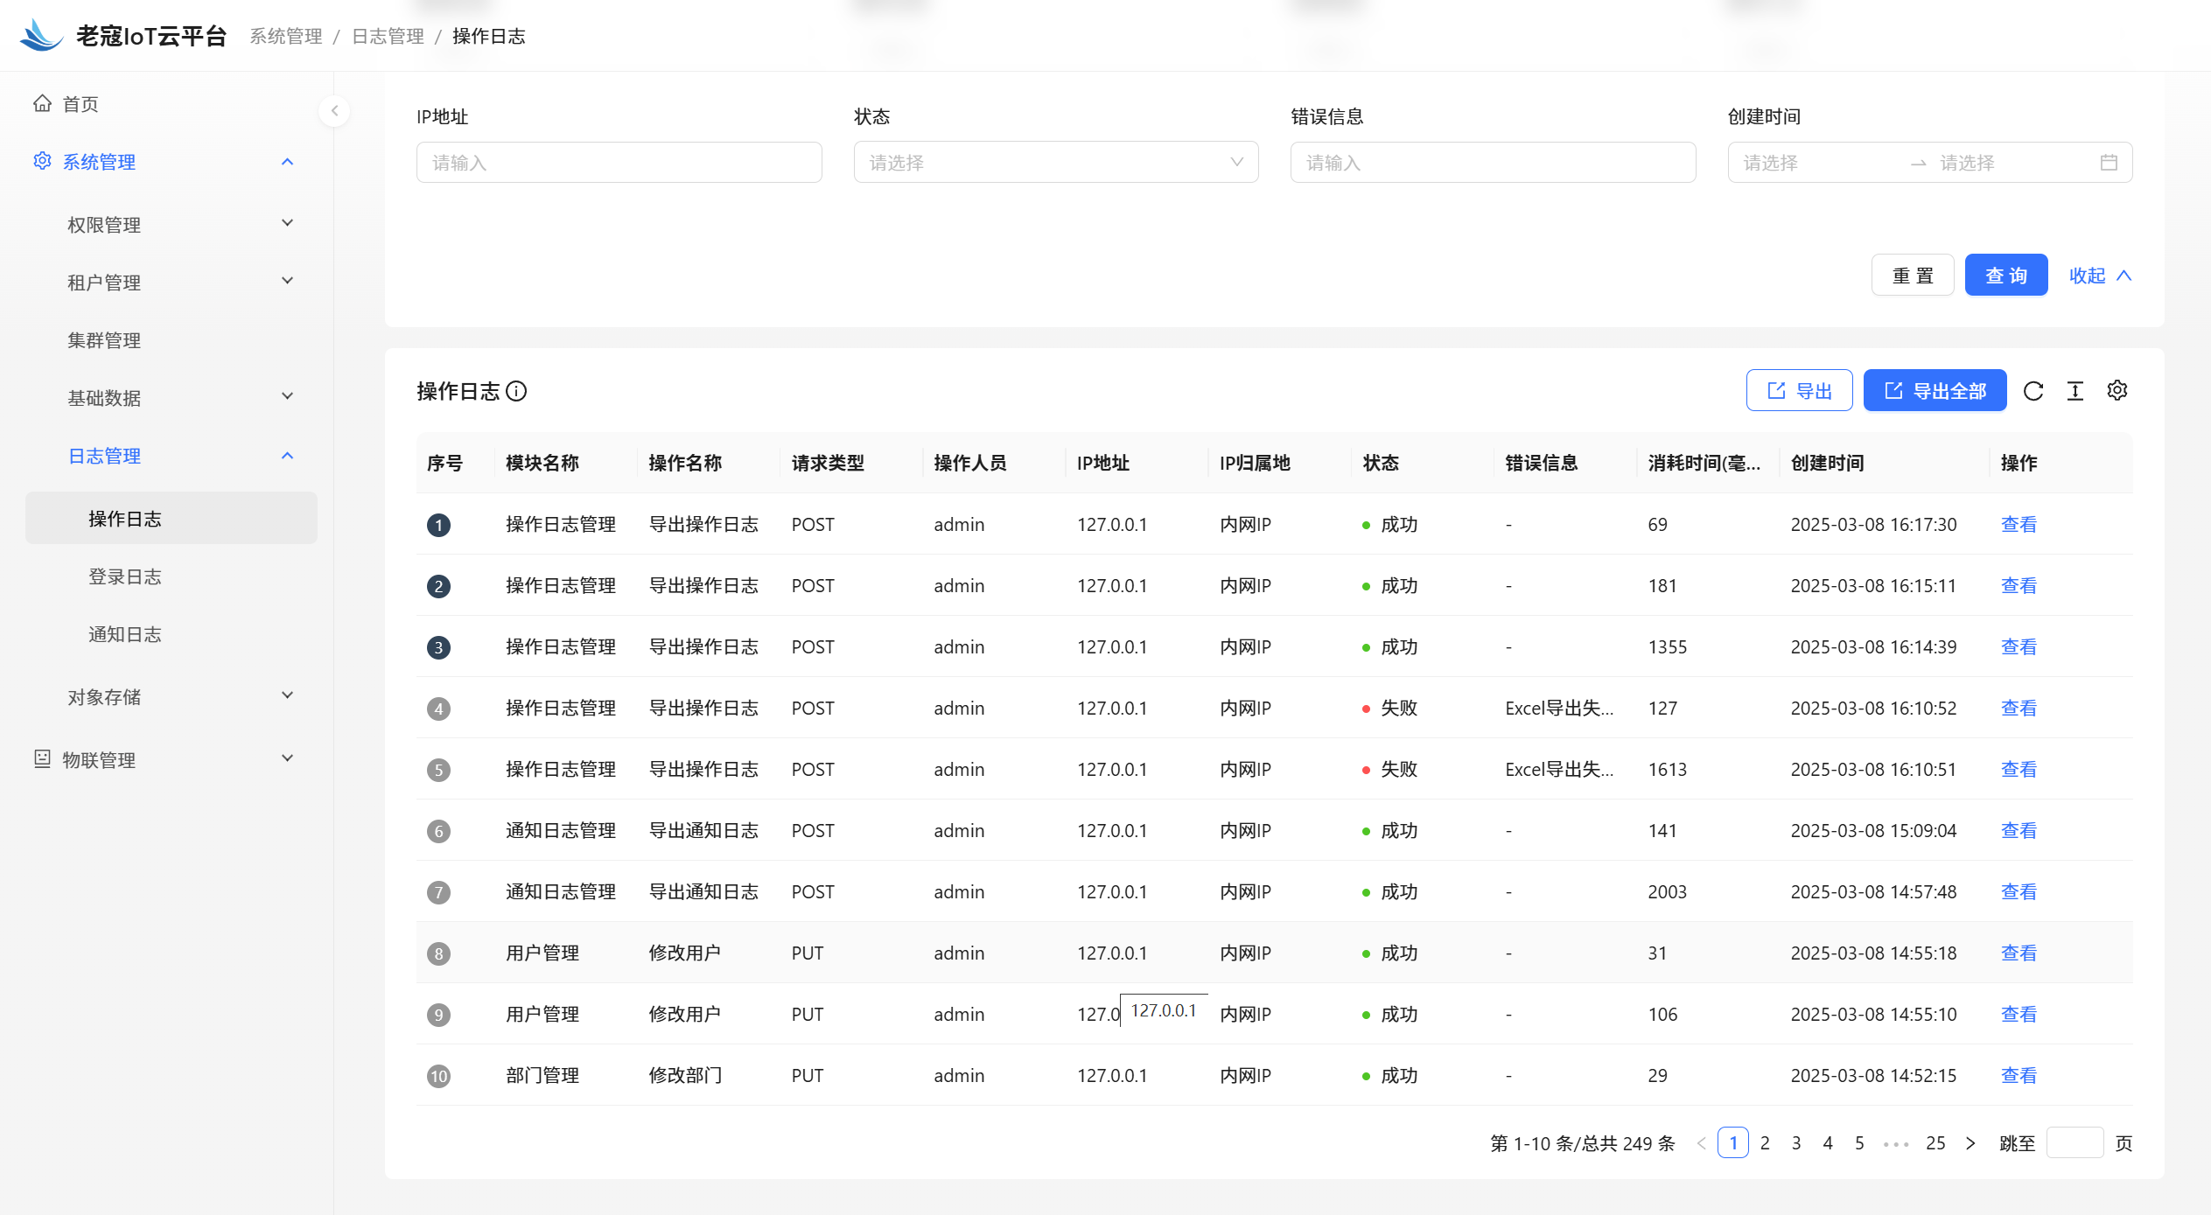This screenshot has height=1215, width=2211.
Task: Click the 2003 duration cell
Action: pos(1668,892)
